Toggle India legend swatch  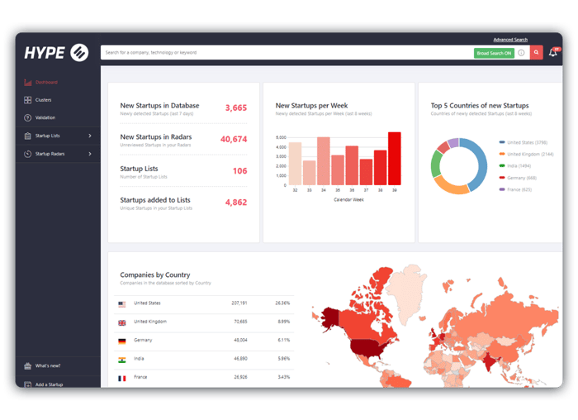pyautogui.click(x=502, y=165)
